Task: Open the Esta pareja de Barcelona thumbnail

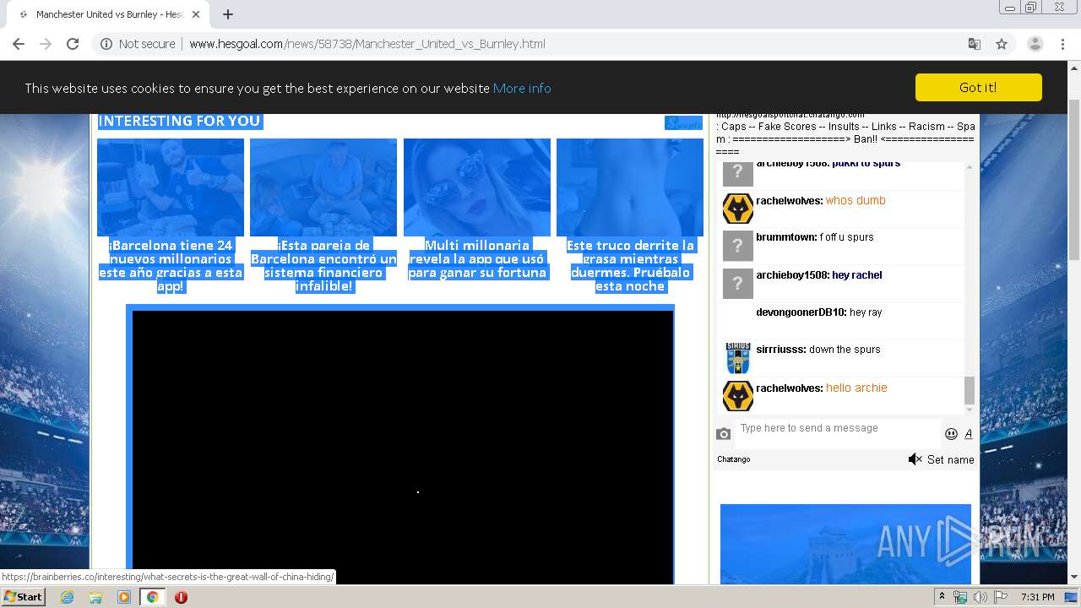Action: click(323, 187)
